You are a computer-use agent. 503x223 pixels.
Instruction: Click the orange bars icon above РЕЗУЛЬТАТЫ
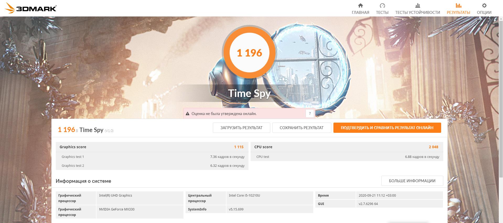[458, 5]
